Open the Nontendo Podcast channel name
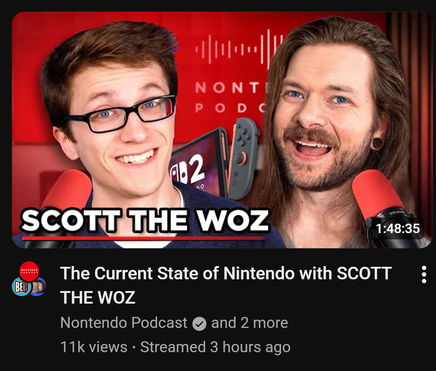Screen dimensions: 436x371 point(124,323)
